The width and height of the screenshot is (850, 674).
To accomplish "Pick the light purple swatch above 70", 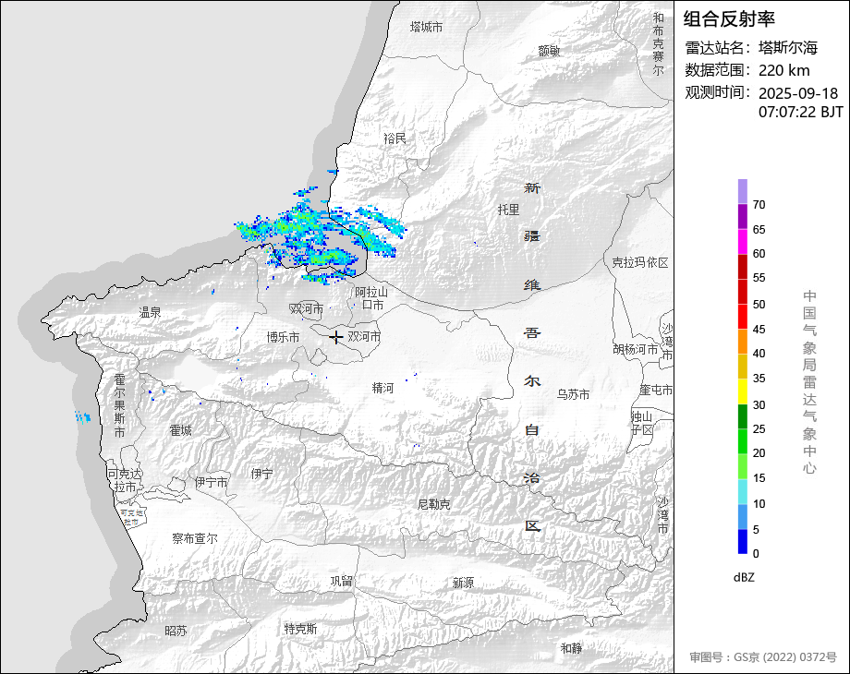I will [742, 191].
